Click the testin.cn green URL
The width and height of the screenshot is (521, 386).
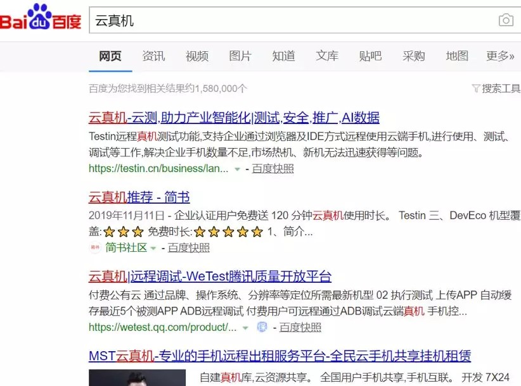(x=158, y=168)
